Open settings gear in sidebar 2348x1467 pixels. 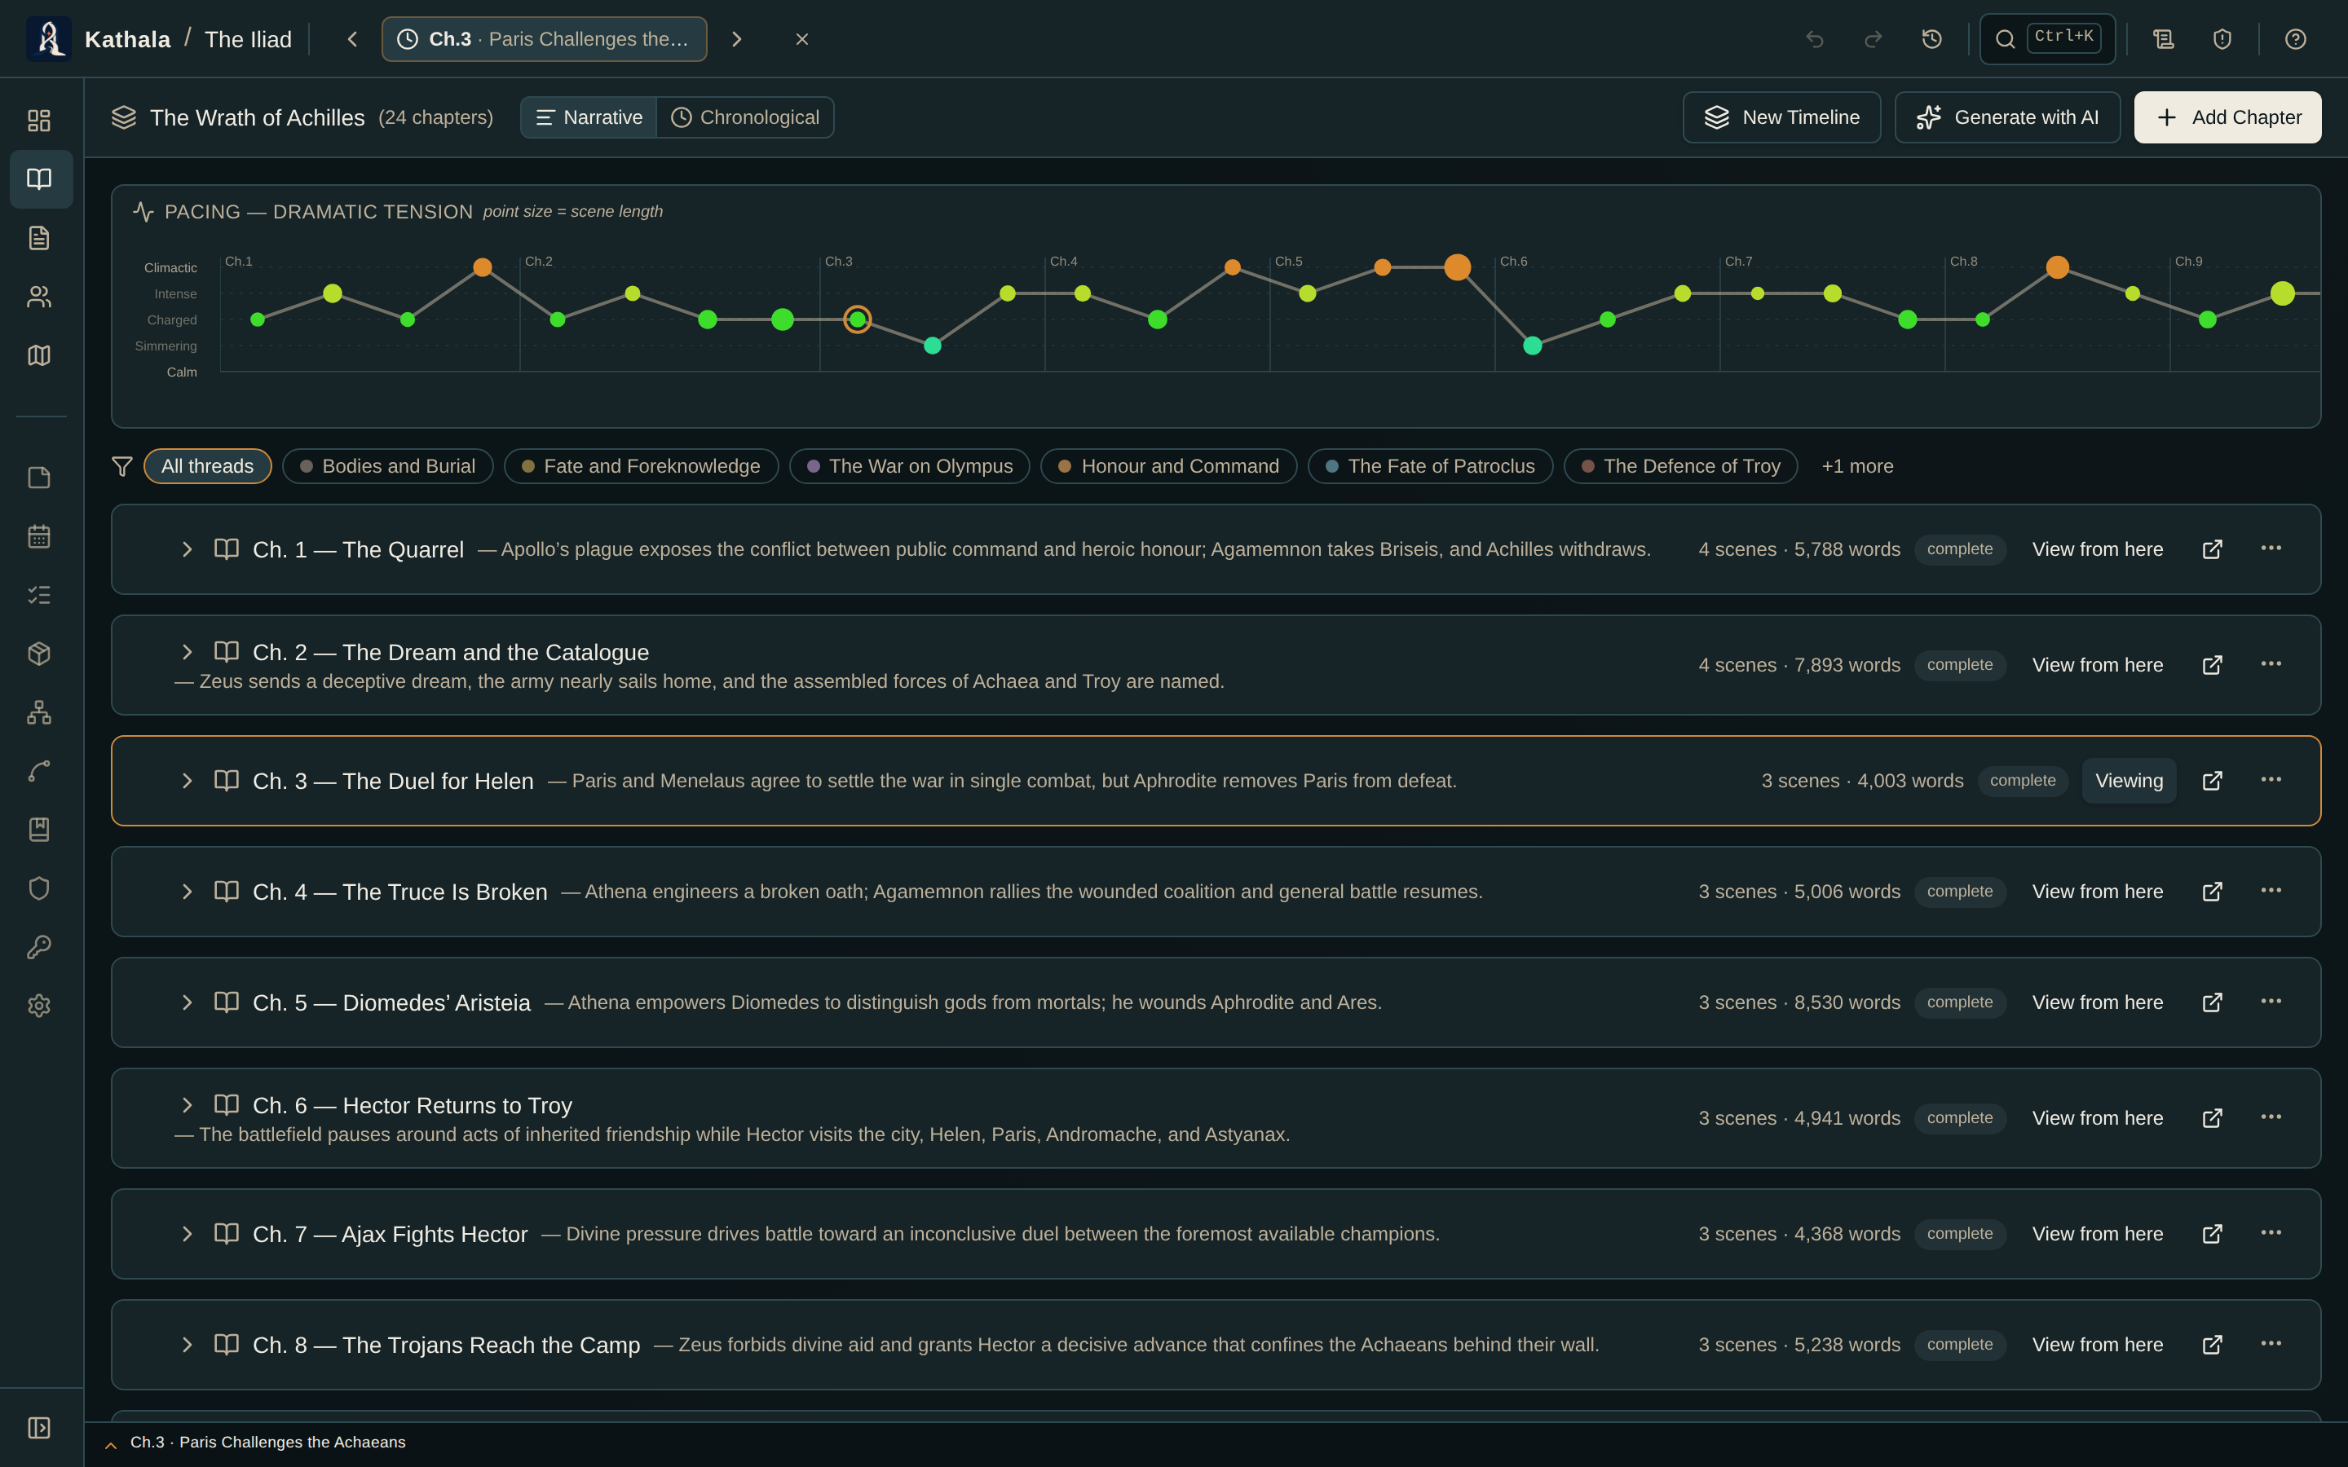(39, 1007)
